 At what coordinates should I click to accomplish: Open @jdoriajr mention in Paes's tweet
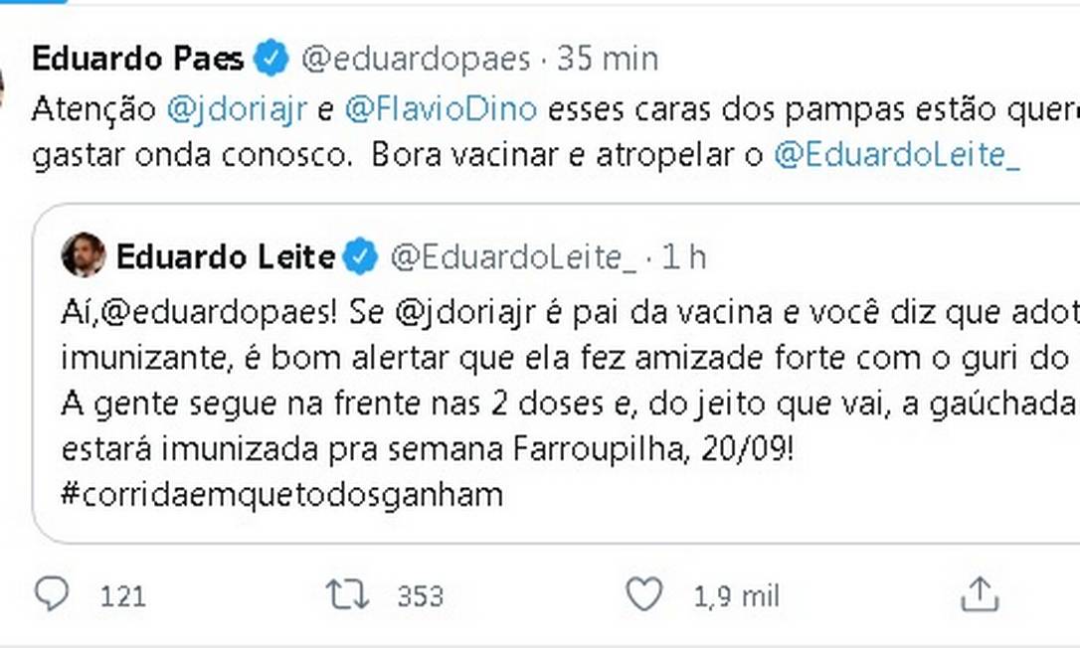pos(237,108)
